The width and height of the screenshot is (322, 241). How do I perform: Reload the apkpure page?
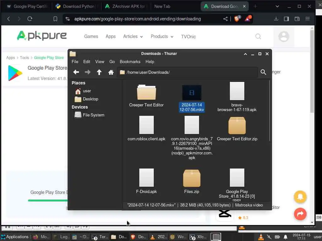pyautogui.click(x=30, y=19)
